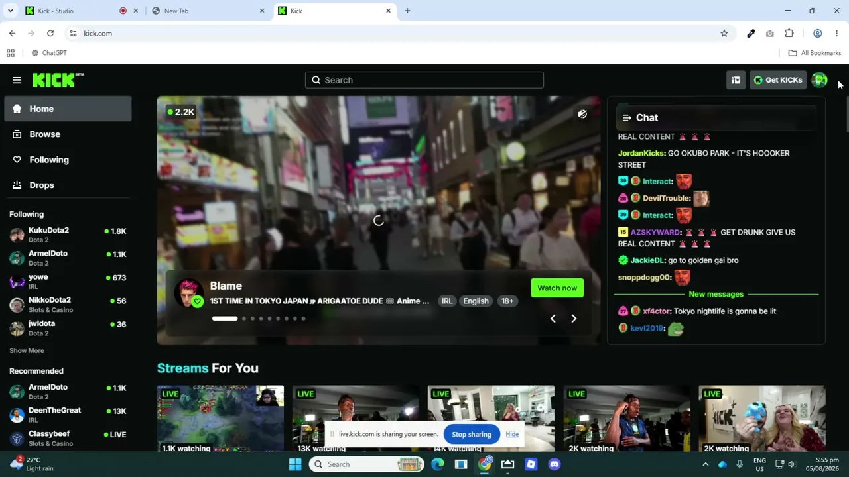Open the Extensions puzzle icon
The height and width of the screenshot is (477, 849).
point(789,33)
